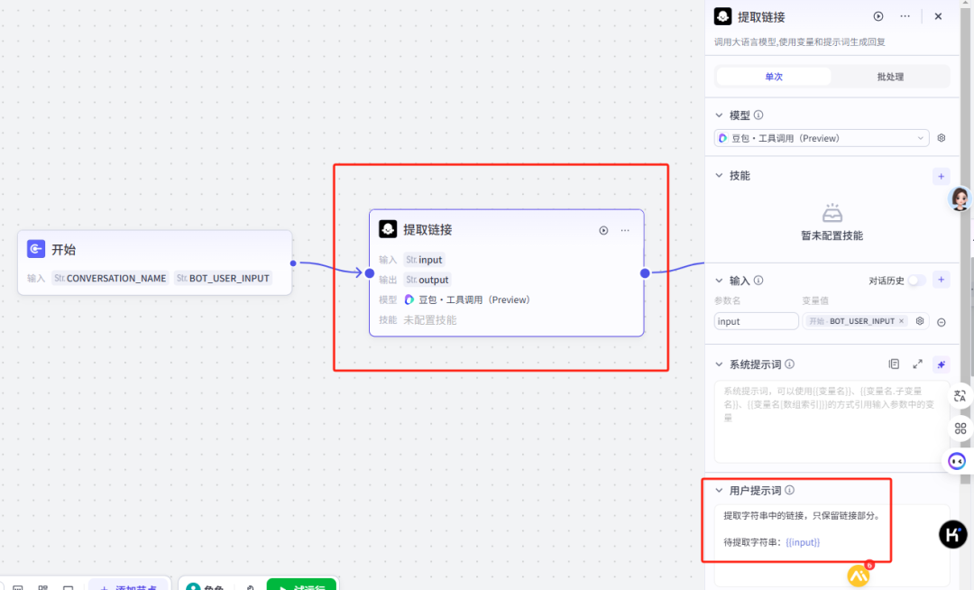Viewport: 974px width, 590px height.
Task: Toggle the 对话历史 switch
Action: click(x=916, y=280)
